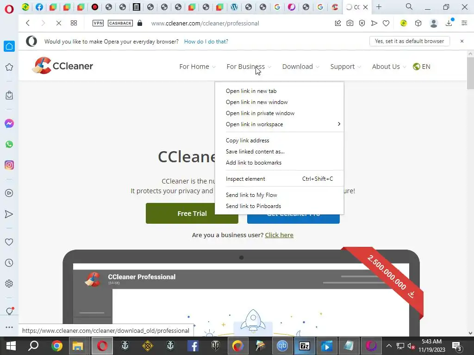Choose 'Copy link address'
474x355 pixels.
click(279, 141)
